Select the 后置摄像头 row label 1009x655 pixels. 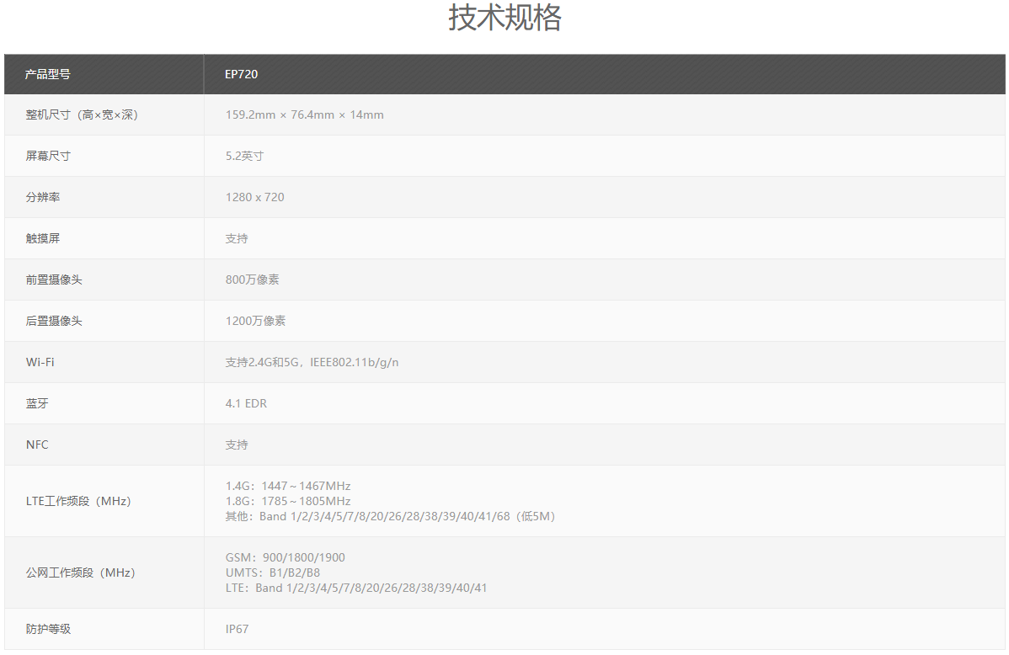coord(54,321)
